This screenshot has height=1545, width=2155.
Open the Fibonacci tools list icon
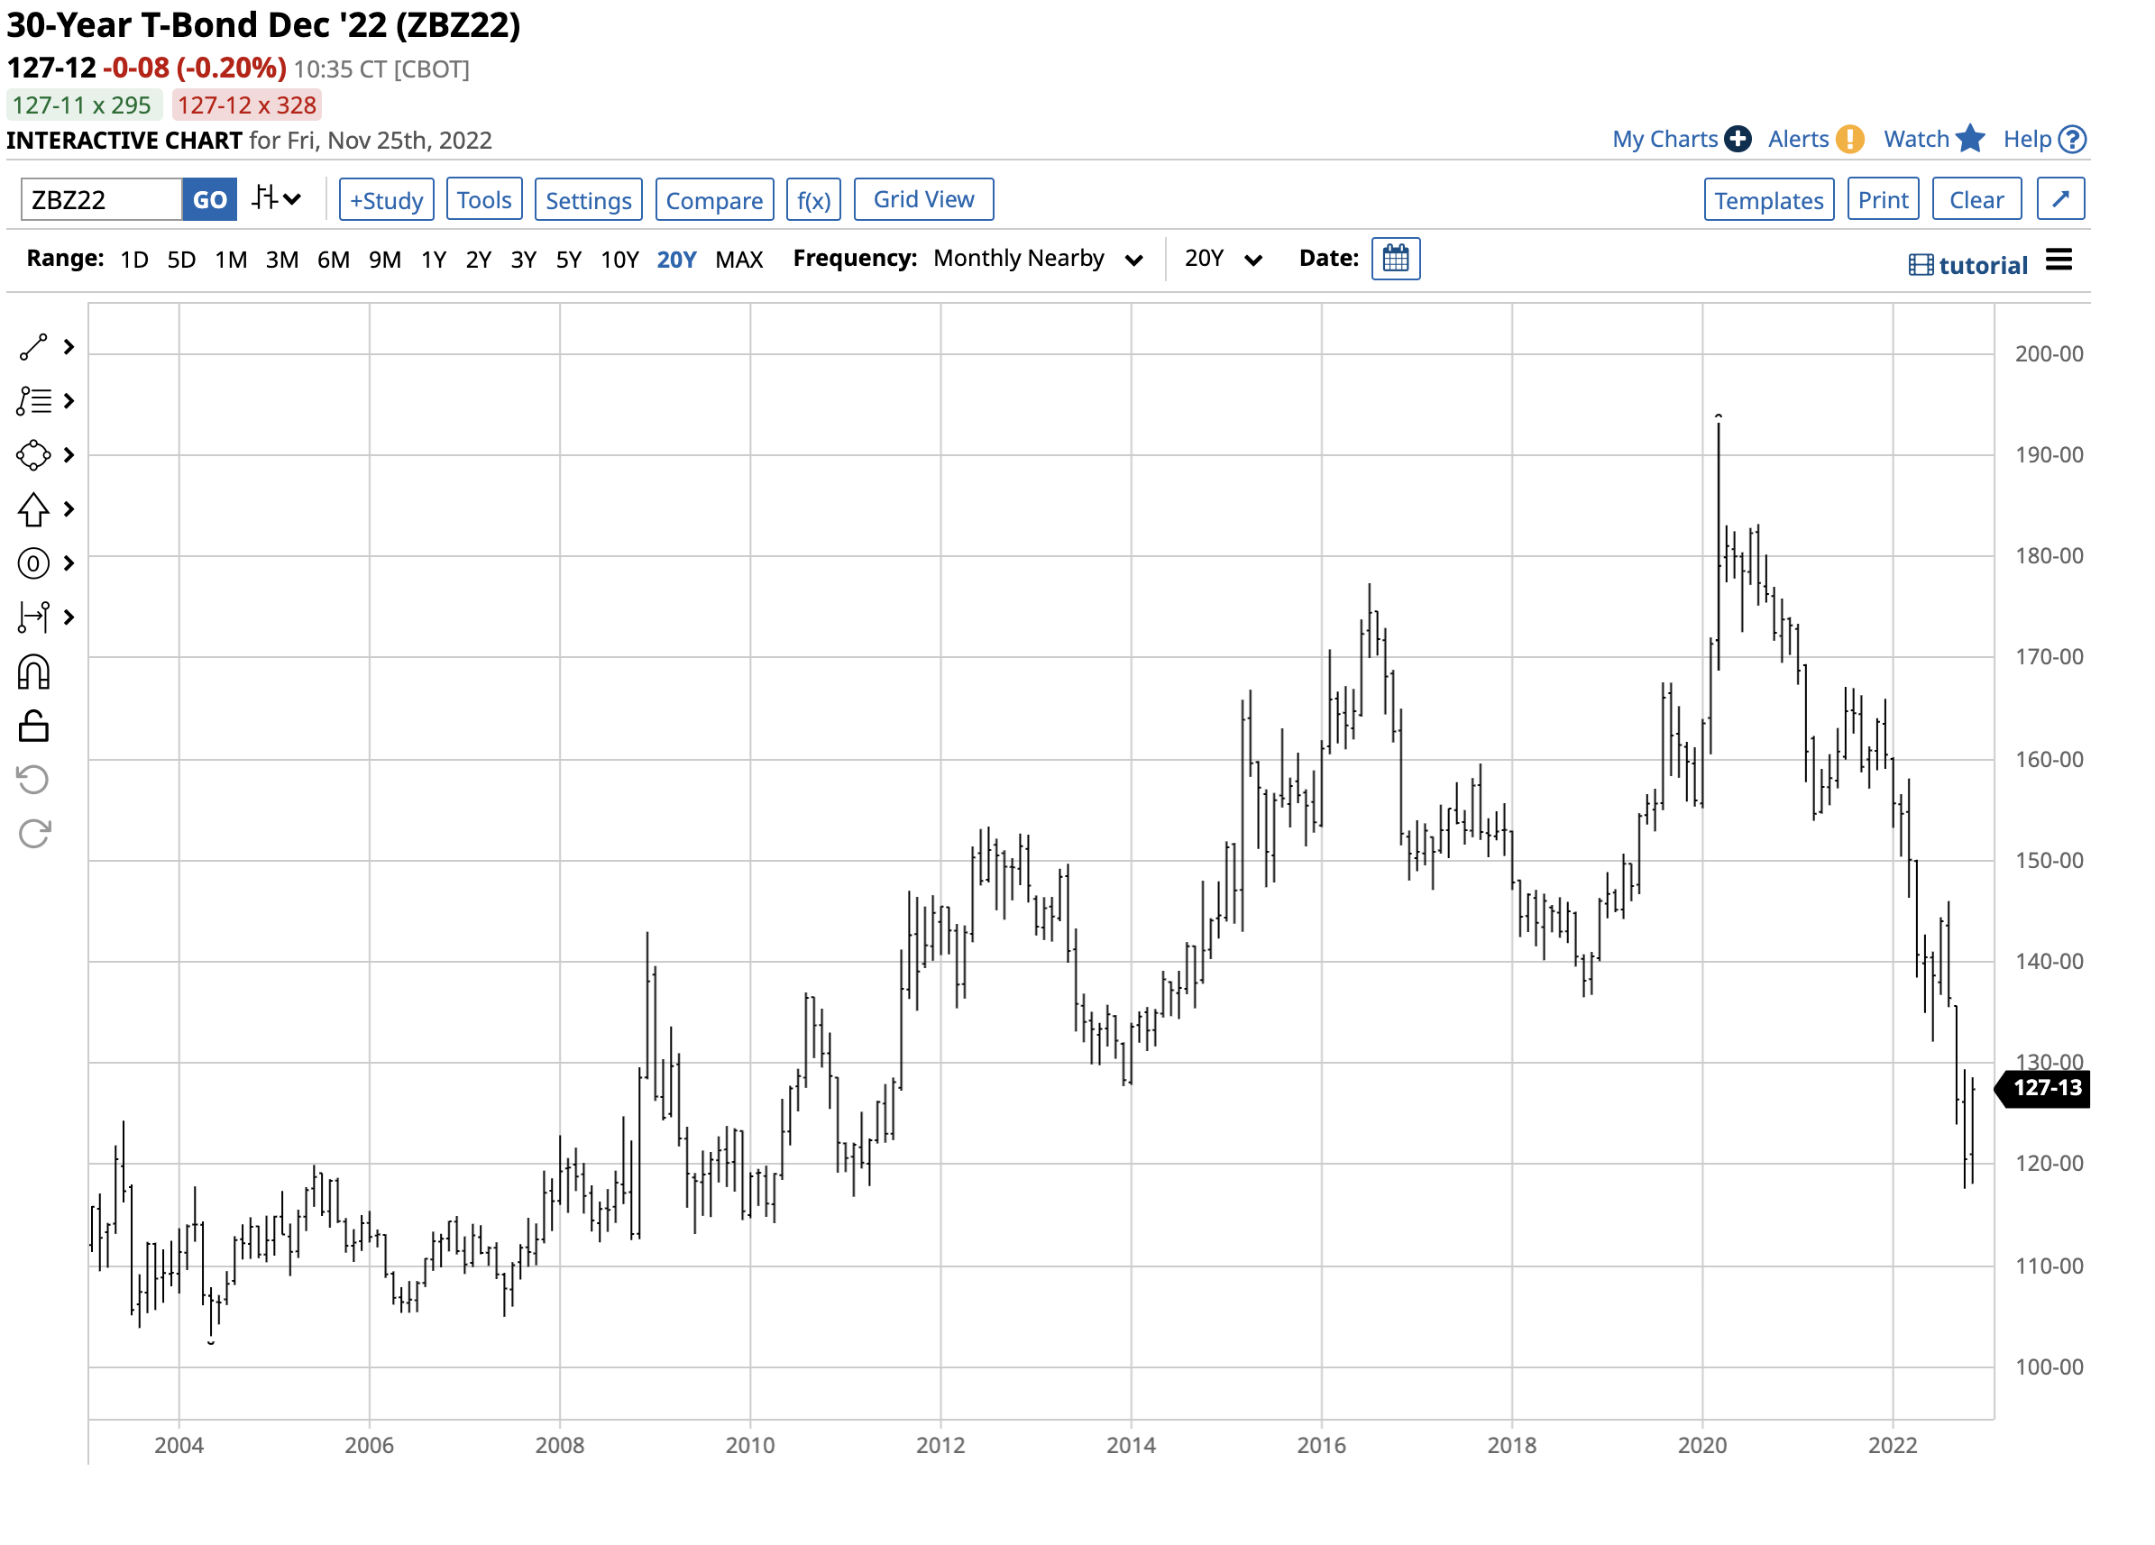tap(33, 401)
